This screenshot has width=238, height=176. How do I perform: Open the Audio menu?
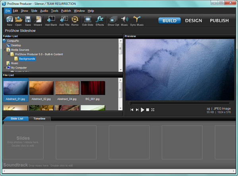tap(44, 11)
